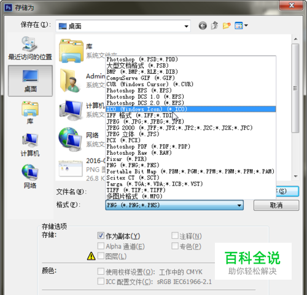
Task: Select the 库 folder icon in file list
Action: coord(71,51)
